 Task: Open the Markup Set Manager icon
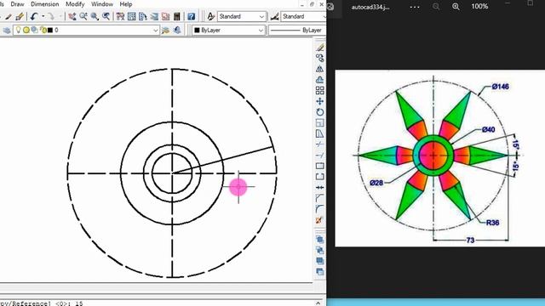pos(165,16)
